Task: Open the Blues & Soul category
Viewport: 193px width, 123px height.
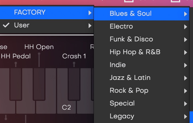Action: pyautogui.click(x=131, y=14)
